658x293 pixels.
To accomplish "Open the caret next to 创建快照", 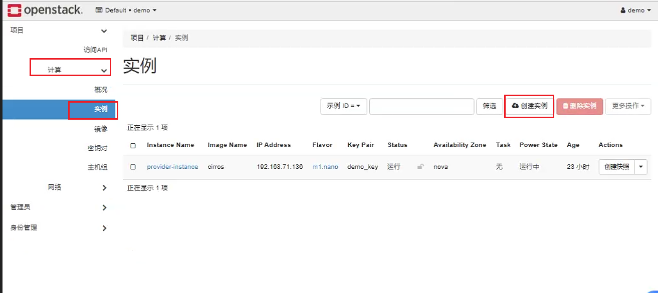I will 641,167.
